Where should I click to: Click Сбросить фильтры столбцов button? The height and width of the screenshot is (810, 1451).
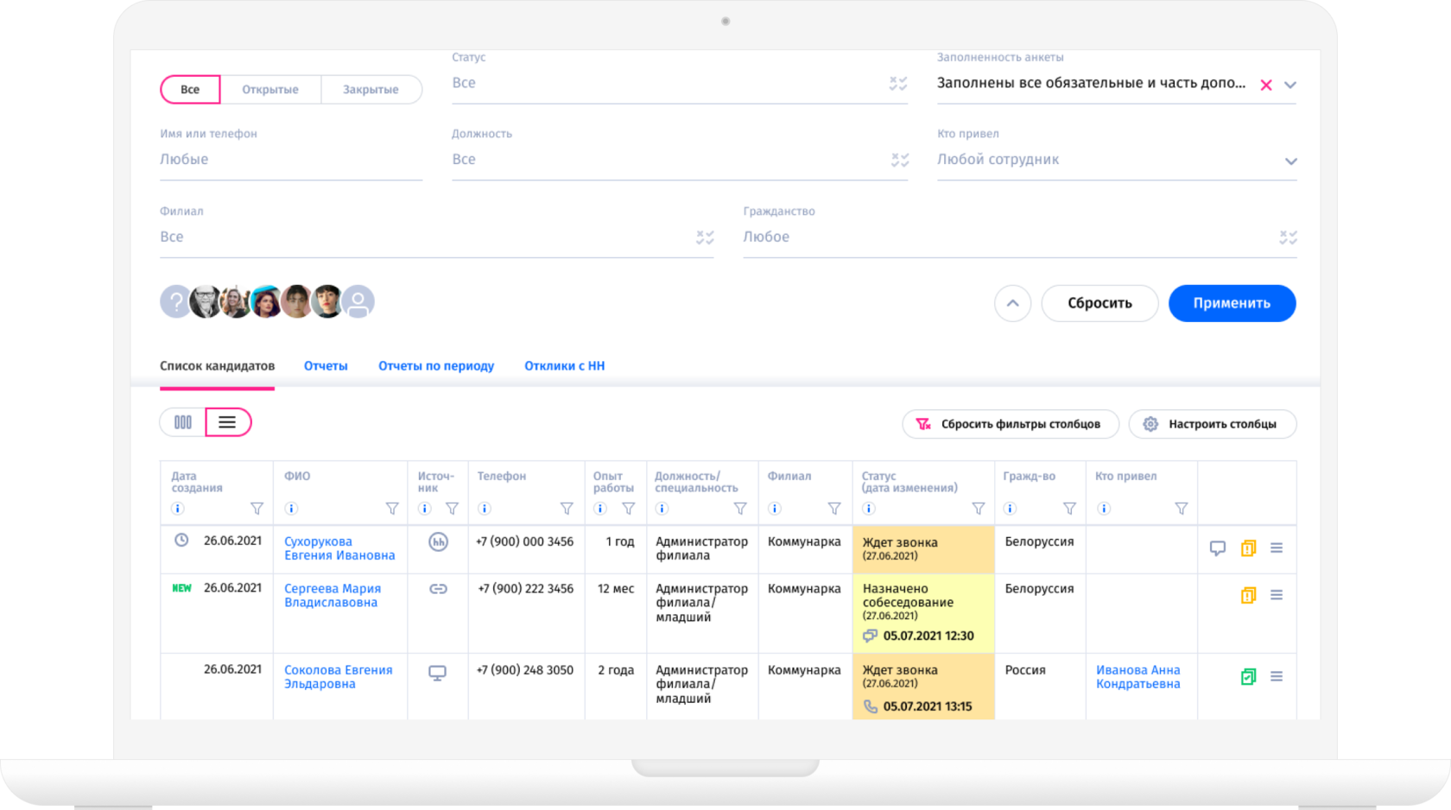tap(1011, 424)
